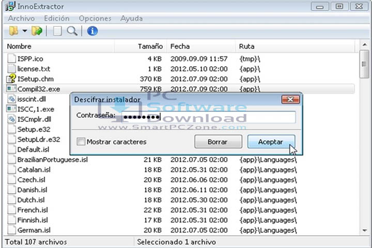
Task: Click the scrollbar down arrow
Action: [x=364, y=230]
